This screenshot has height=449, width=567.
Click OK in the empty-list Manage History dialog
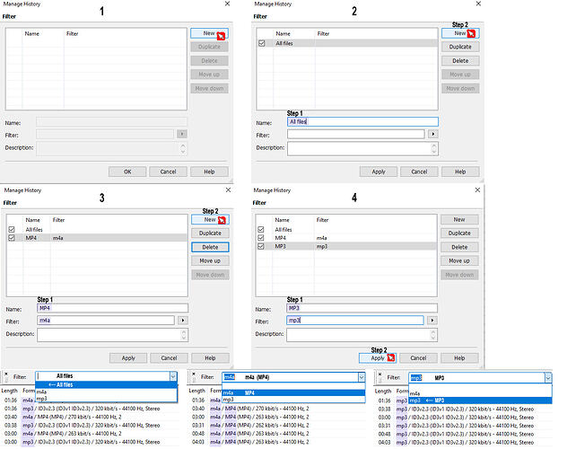(x=127, y=172)
